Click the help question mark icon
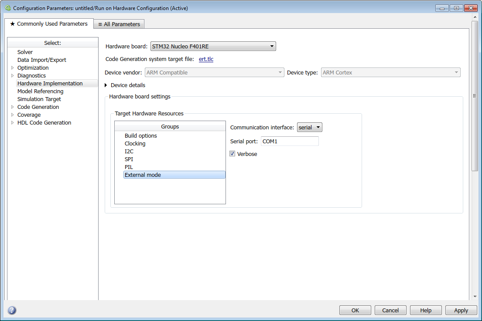 coord(12,310)
